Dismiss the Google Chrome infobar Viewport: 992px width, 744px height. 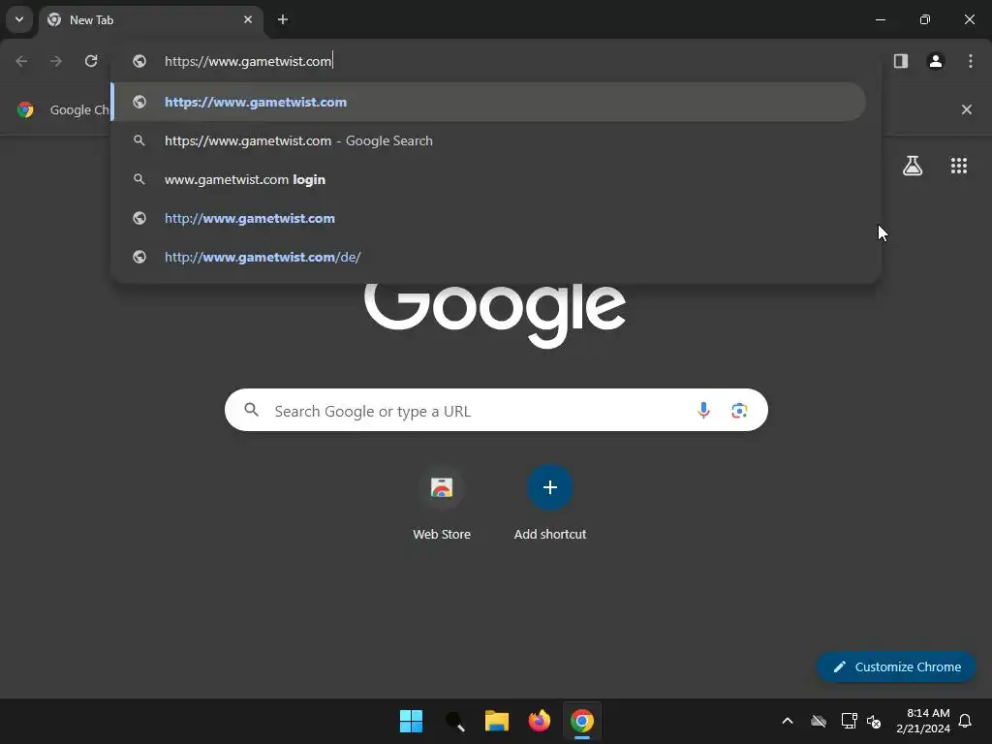(967, 109)
